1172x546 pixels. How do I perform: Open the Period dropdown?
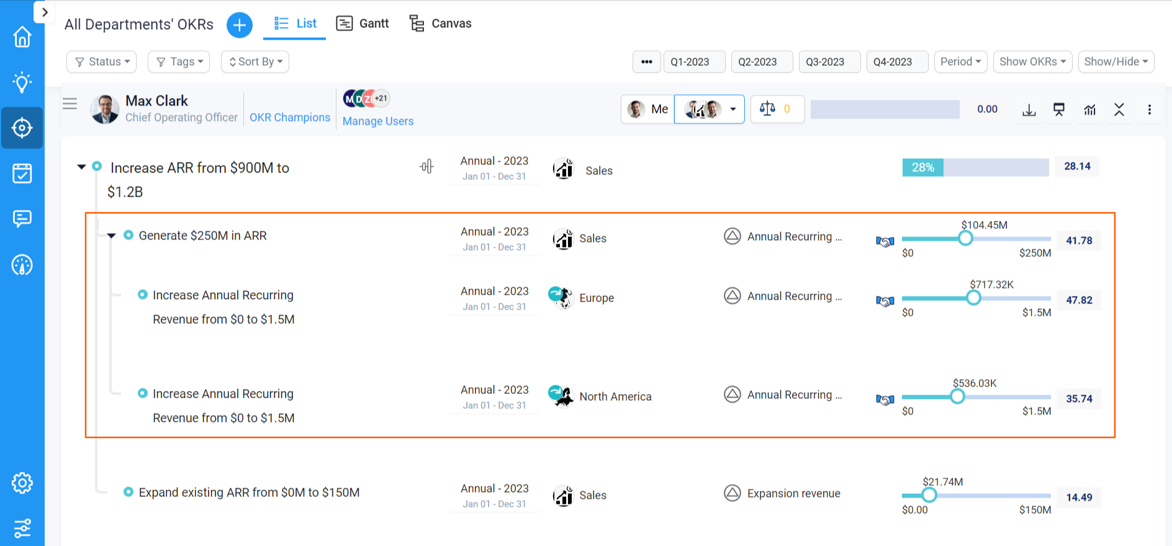coord(961,61)
